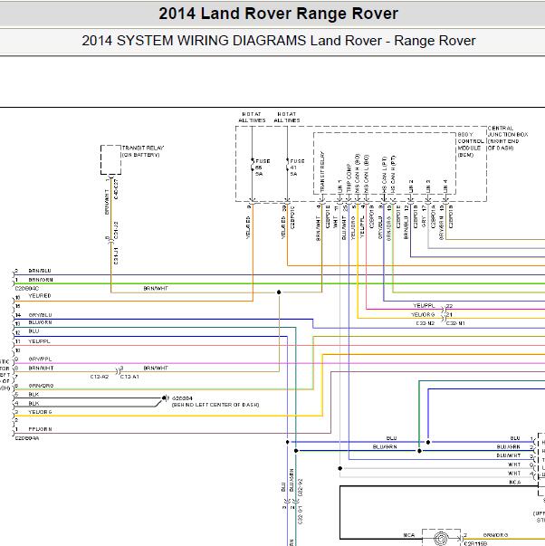Select pin 1 "BRN/GRN" wire label

tap(41, 280)
